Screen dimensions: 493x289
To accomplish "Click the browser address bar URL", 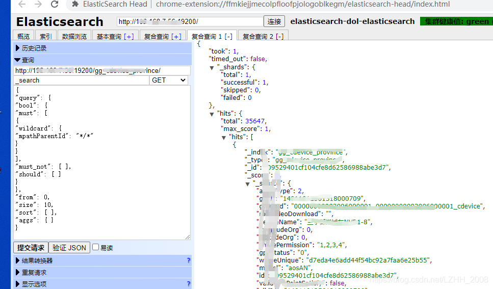I will pyautogui.click(x=302, y=4).
